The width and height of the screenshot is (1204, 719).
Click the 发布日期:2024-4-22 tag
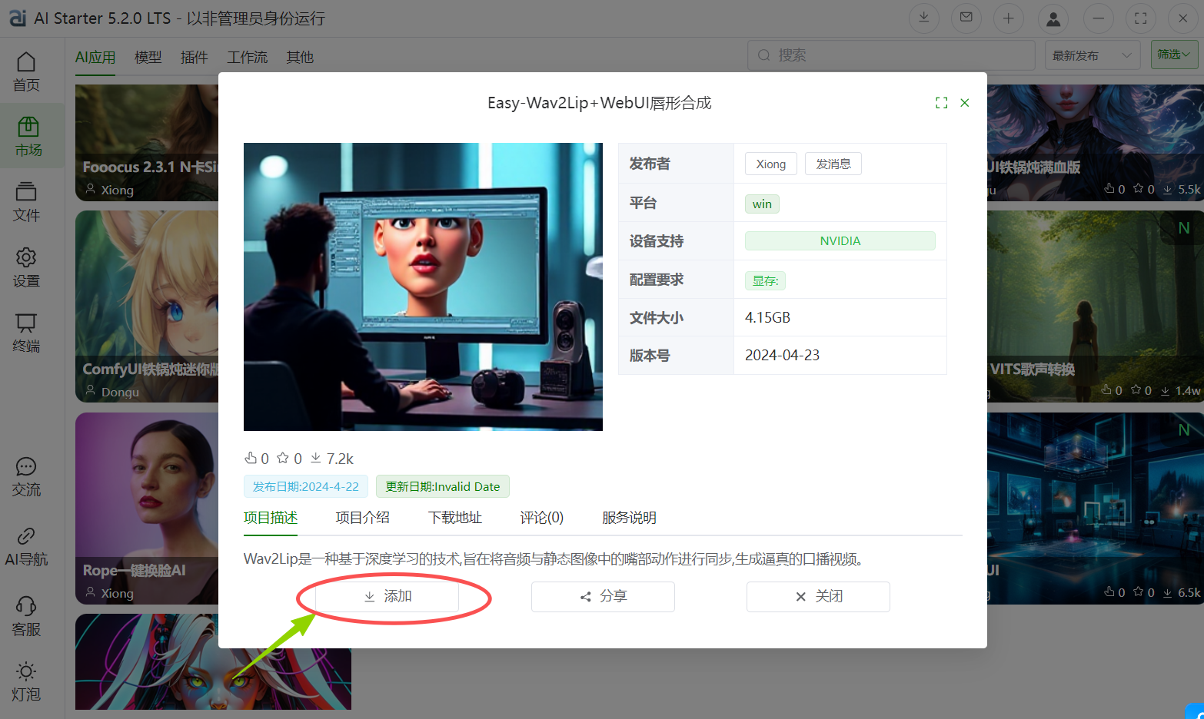tap(306, 486)
